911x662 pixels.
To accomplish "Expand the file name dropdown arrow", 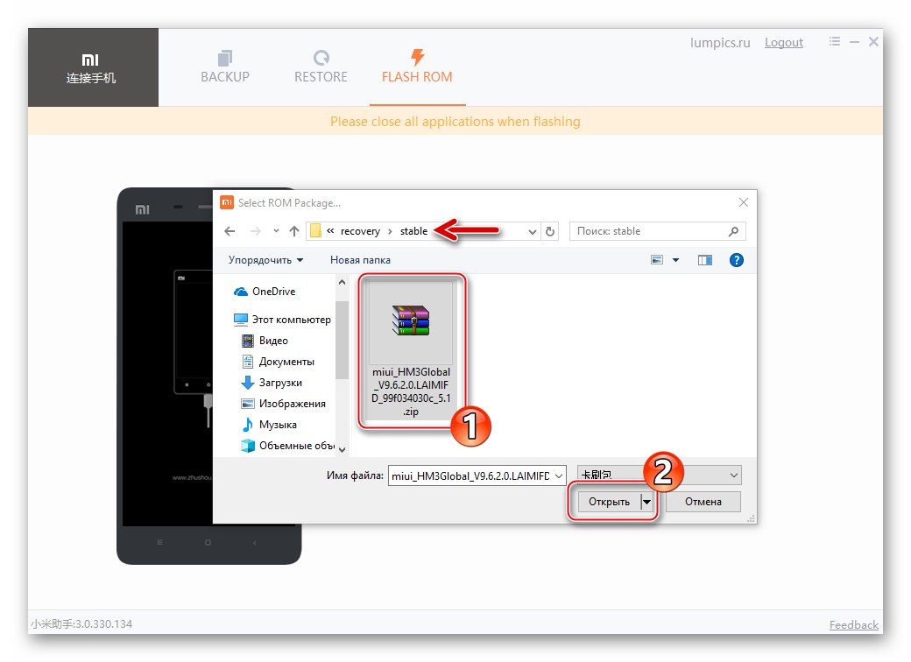I will [x=559, y=475].
